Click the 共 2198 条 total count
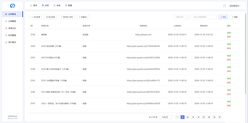Viewport: 248px width, 123px height. (153, 117)
